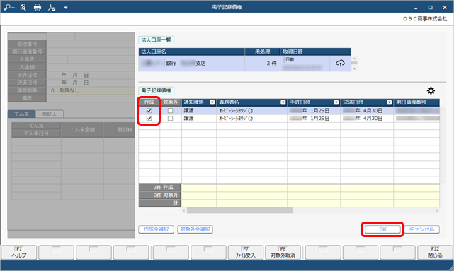Uncheck 作成 checkbox in the second 譲渡 row
454x271 pixels.
(x=149, y=119)
